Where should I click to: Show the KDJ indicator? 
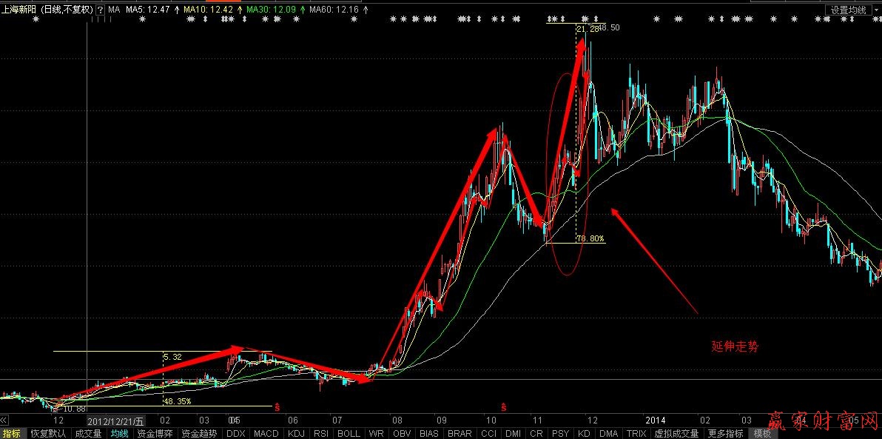click(296, 434)
